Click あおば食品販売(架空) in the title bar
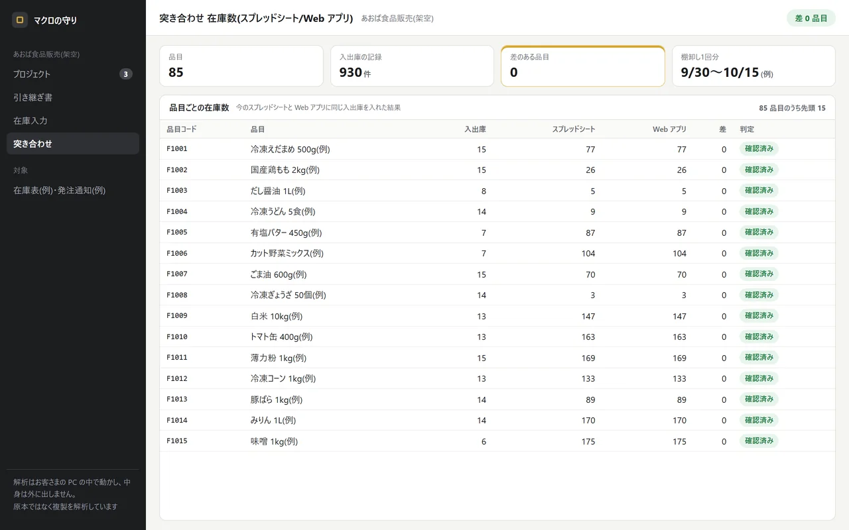Image resolution: width=849 pixels, height=530 pixels. point(397,19)
